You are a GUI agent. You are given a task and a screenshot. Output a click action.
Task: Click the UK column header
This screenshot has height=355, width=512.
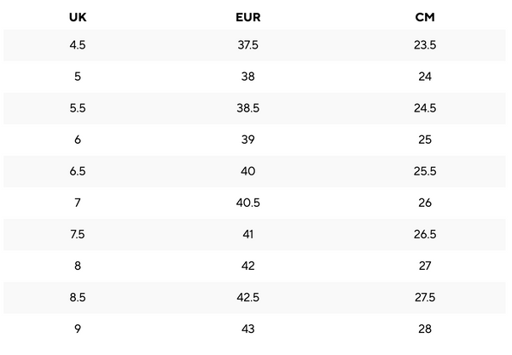78,16
